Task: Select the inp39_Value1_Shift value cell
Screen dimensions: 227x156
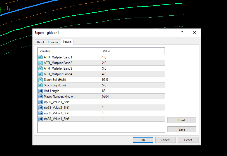Action: (x=133, y=102)
